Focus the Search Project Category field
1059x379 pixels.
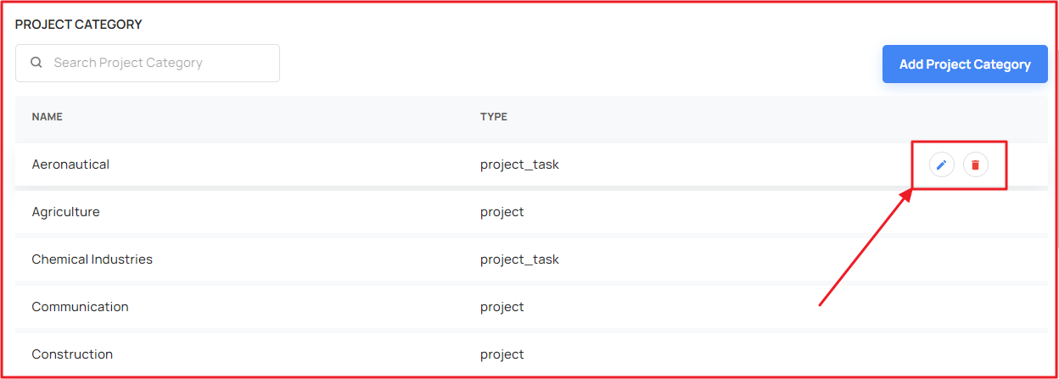coord(148,63)
